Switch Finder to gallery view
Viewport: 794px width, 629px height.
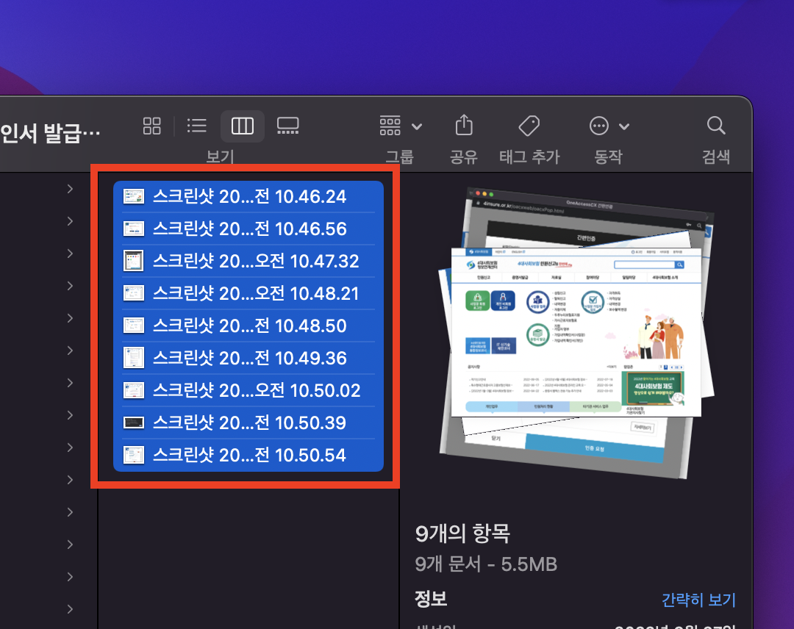tap(287, 126)
